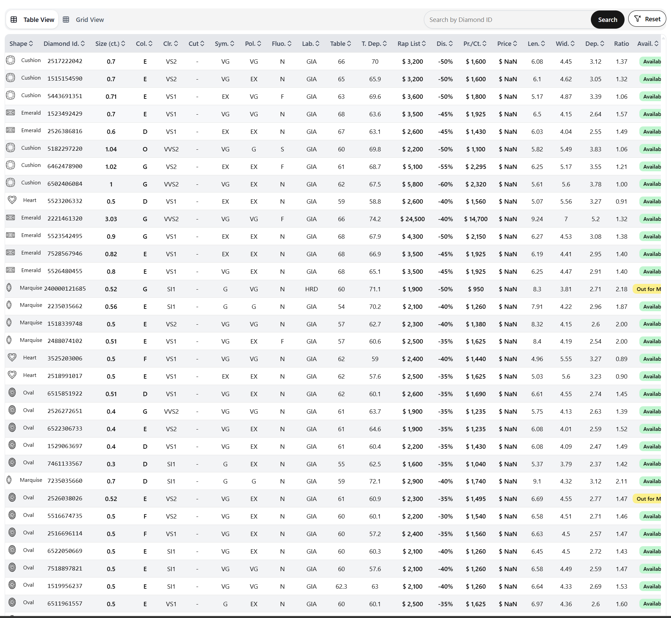
Task: Click the heart icon for diamond 2518991017
Action: click(x=12, y=375)
